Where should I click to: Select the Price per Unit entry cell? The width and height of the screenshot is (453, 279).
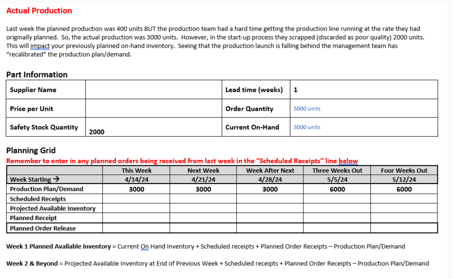pos(153,108)
